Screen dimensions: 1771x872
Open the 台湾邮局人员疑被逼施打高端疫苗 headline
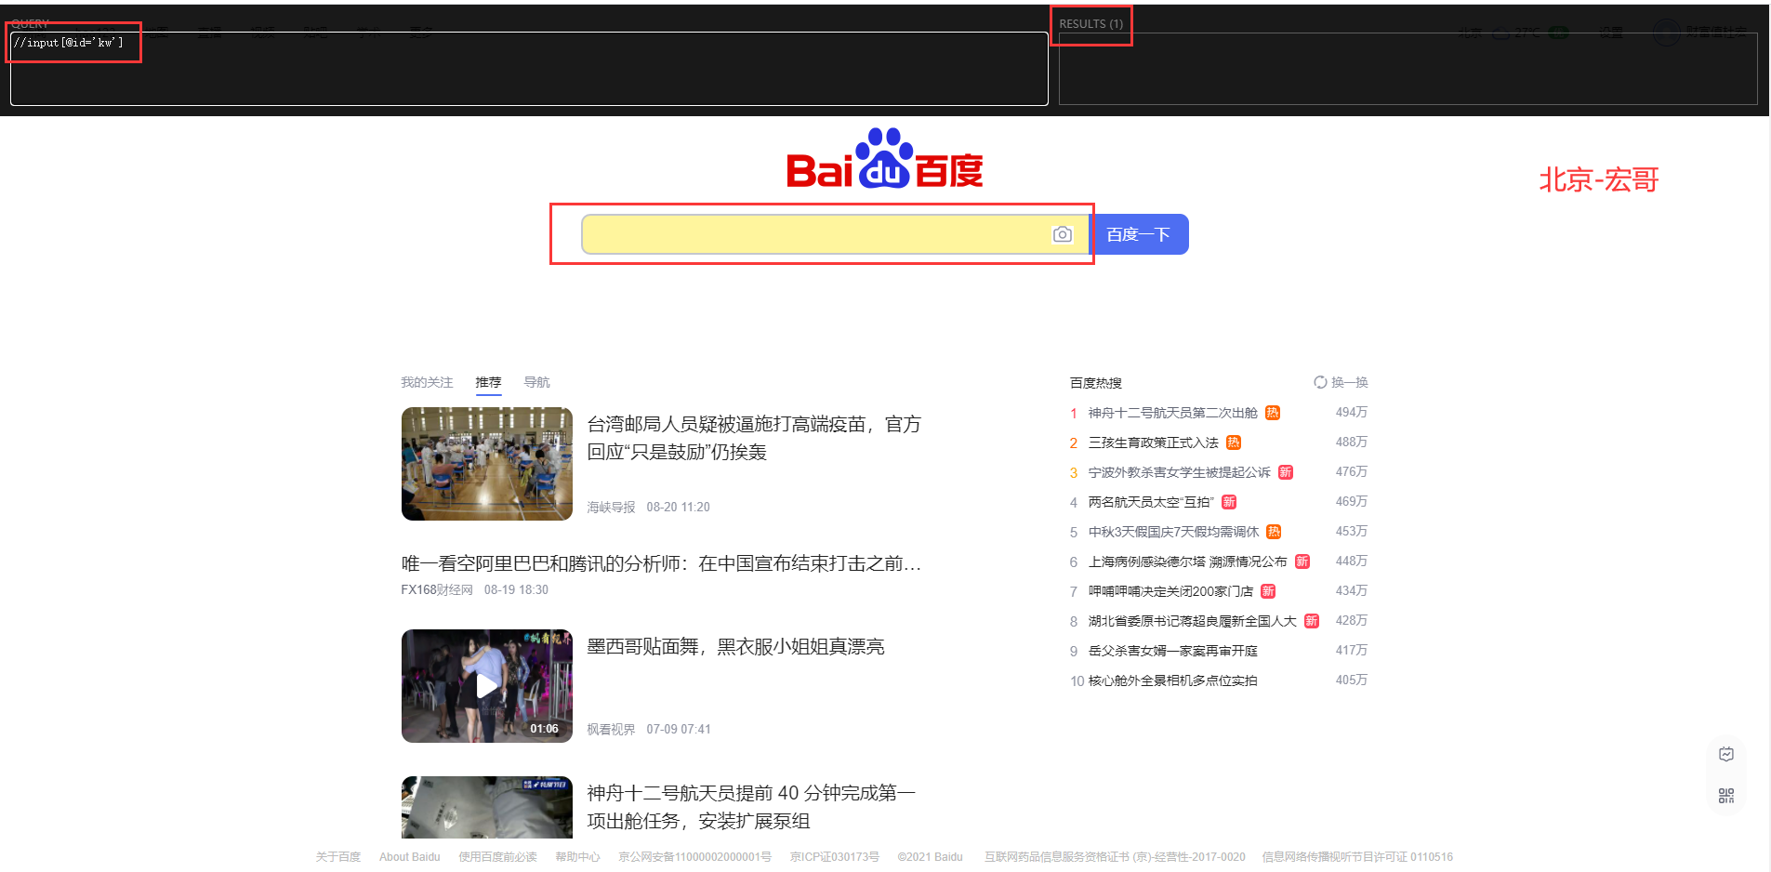click(x=754, y=438)
